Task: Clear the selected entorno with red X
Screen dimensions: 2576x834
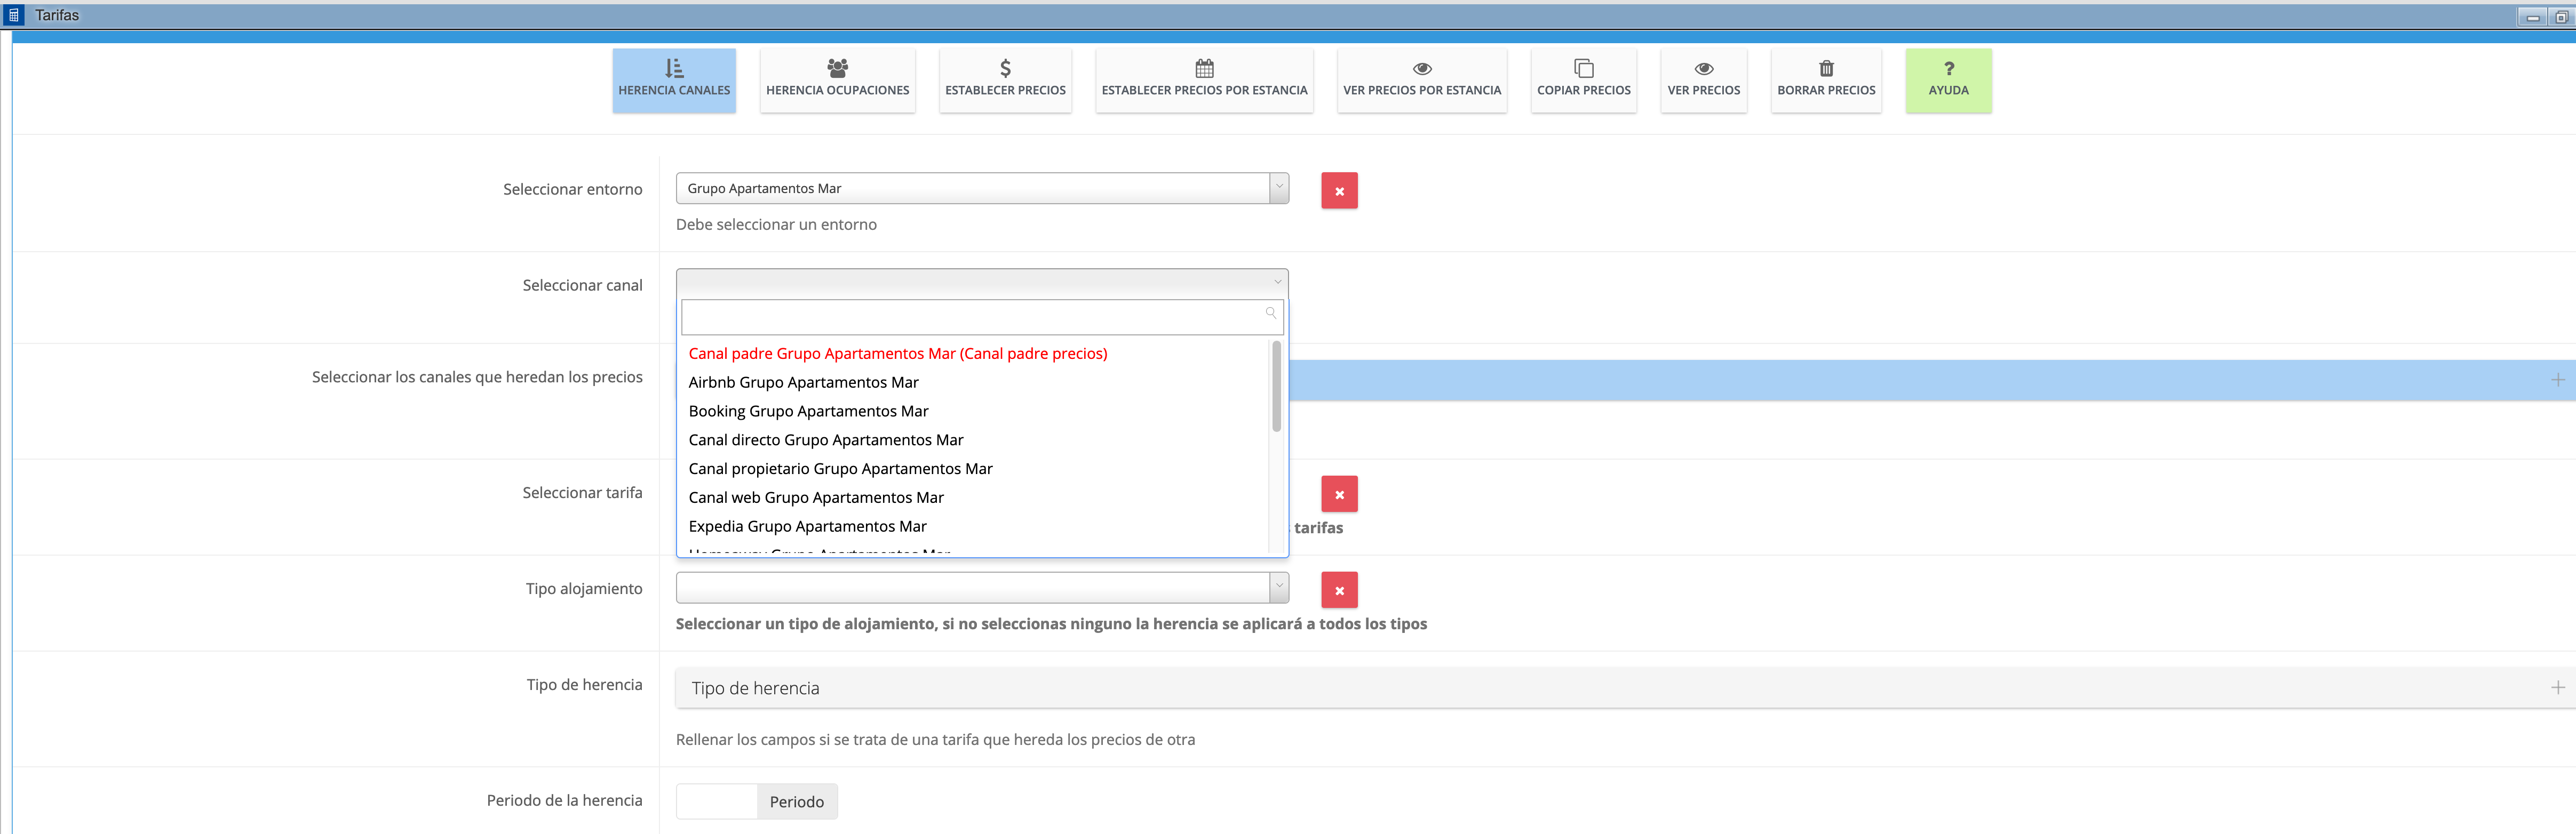Action: pyautogui.click(x=1339, y=191)
